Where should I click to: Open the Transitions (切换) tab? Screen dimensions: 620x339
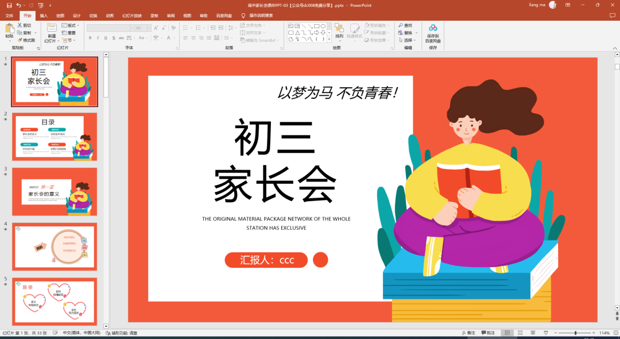[94, 16]
